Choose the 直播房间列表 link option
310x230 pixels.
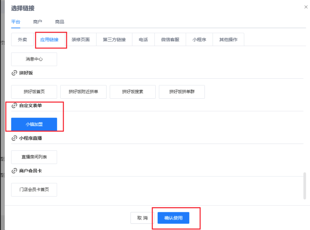pyautogui.click(x=34, y=157)
